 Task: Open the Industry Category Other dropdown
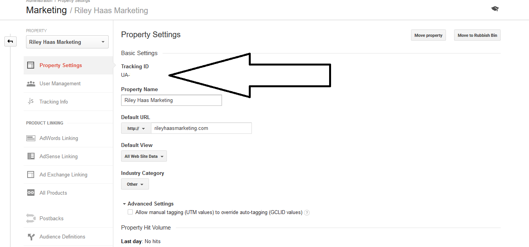click(135, 184)
